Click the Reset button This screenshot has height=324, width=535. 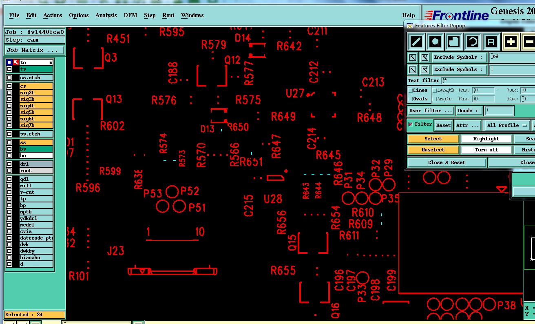(443, 125)
